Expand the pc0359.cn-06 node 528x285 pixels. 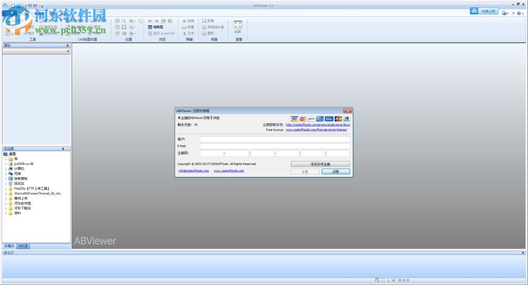pyautogui.click(x=6, y=164)
